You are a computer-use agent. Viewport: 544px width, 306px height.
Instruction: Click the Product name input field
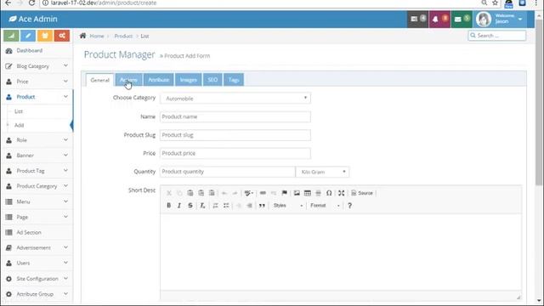click(235, 117)
